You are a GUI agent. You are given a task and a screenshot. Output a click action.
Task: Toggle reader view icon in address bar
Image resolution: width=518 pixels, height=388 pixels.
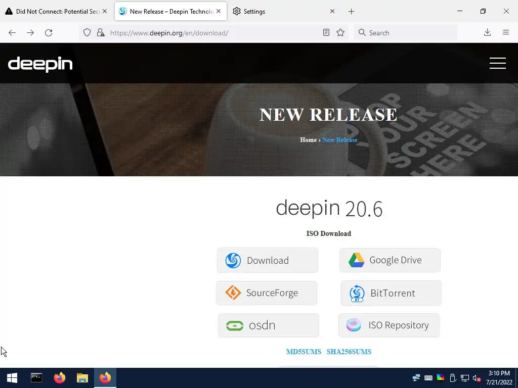pos(326,32)
